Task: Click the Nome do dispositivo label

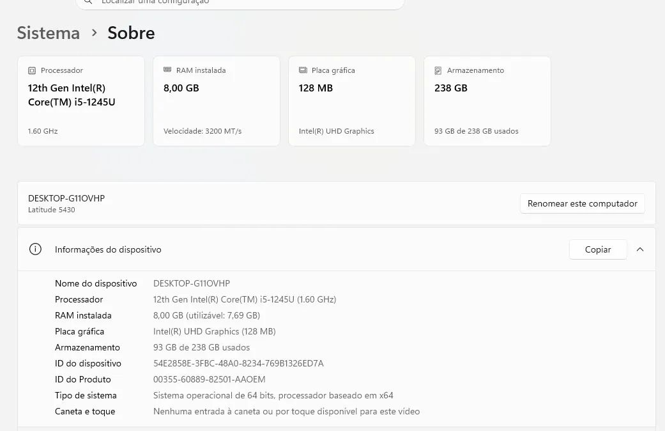Action: (x=96, y=283)
